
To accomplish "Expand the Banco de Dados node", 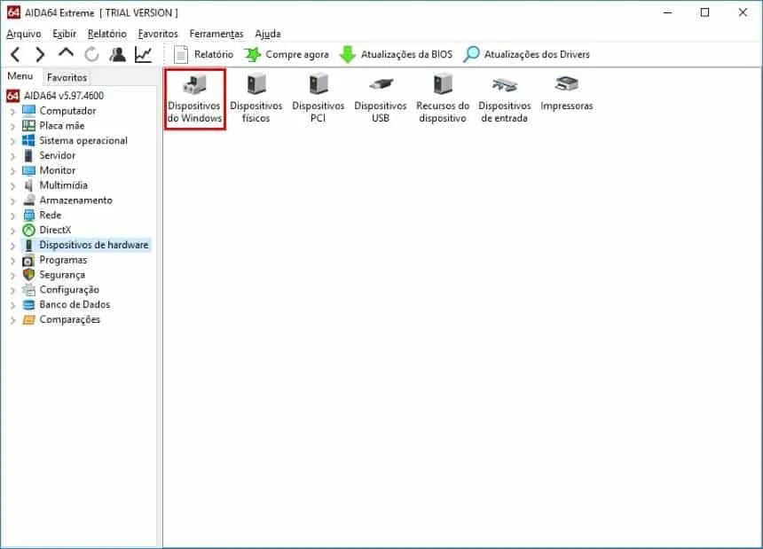I will tap(13, 305).
